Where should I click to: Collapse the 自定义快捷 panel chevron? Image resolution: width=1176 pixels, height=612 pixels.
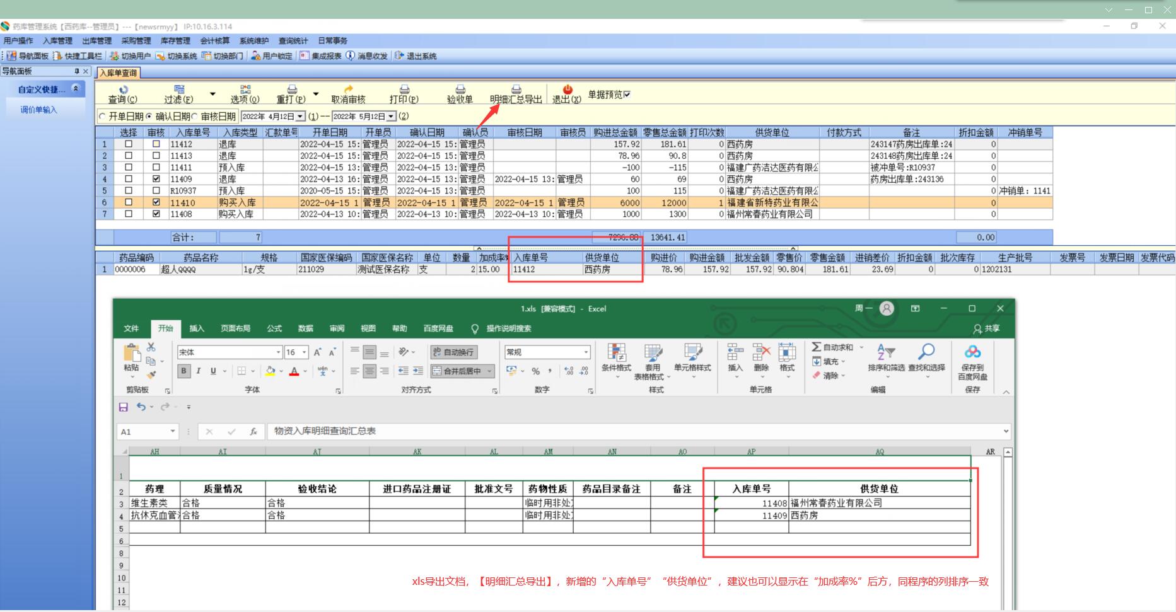pyautogui.click(x=76, y=89)
